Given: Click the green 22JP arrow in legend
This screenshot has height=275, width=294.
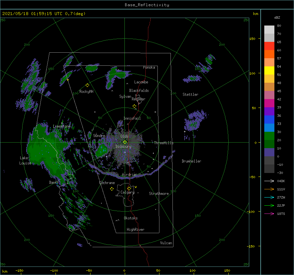Looking at the screenshot, I should (269, 206).
